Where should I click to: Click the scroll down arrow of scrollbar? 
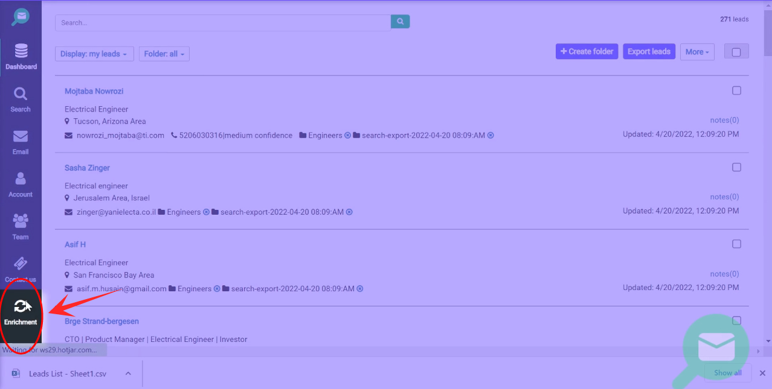coord(768,341)
